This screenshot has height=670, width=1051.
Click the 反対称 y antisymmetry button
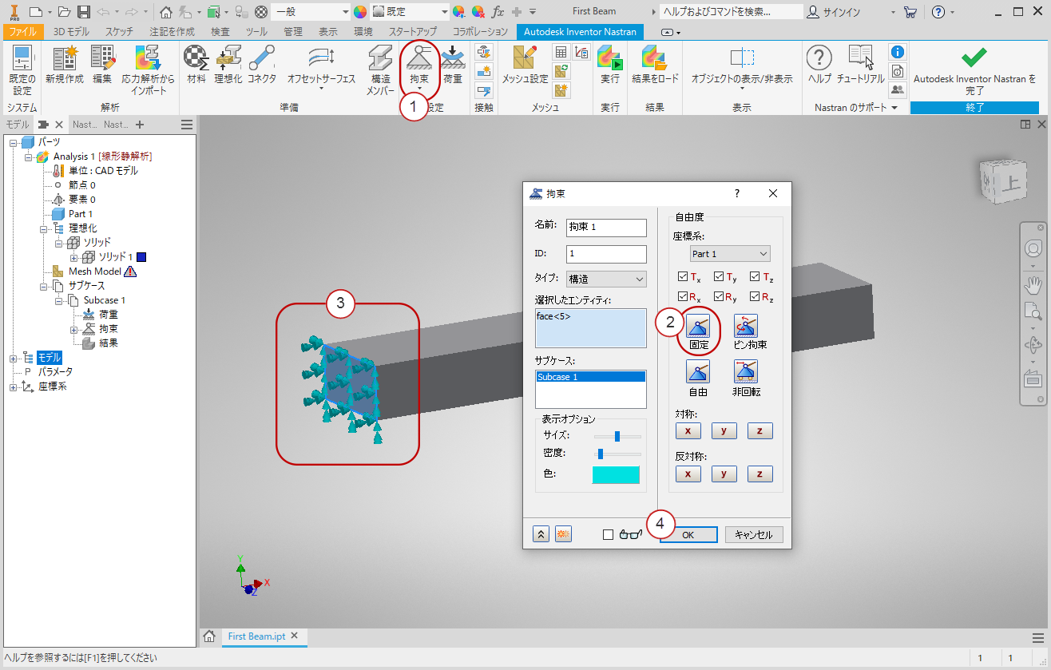(x=724, y=474)
